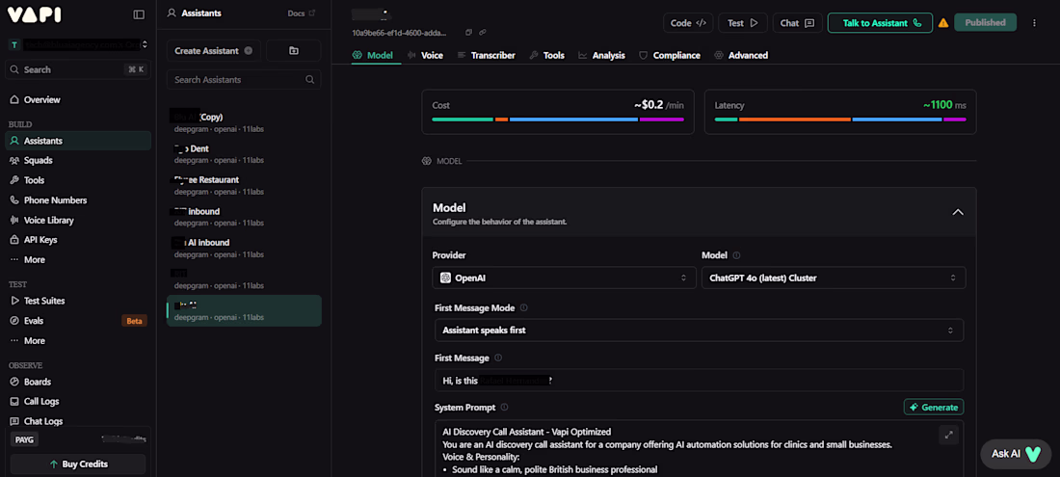The image size is (1060, 477).
Task: Open the Tools tab of the assistant
Action: 547,55
